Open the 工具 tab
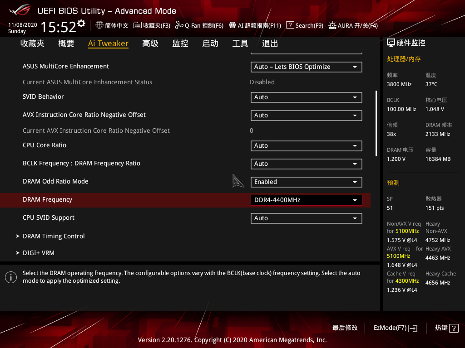465x348 pixels. pos(240,43)
